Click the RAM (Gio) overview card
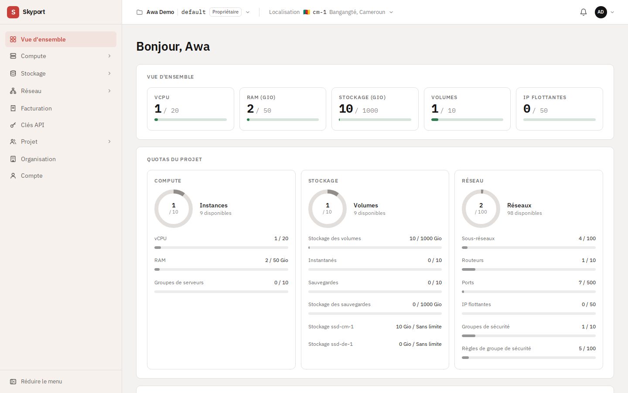Screen dimensions: 628x393 (x=283, y=109)
